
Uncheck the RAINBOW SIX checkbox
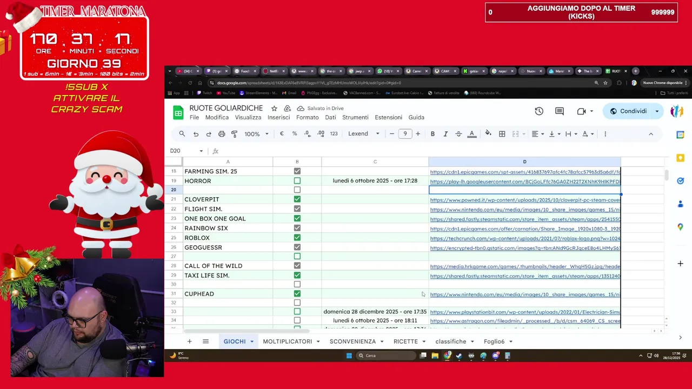297,228
